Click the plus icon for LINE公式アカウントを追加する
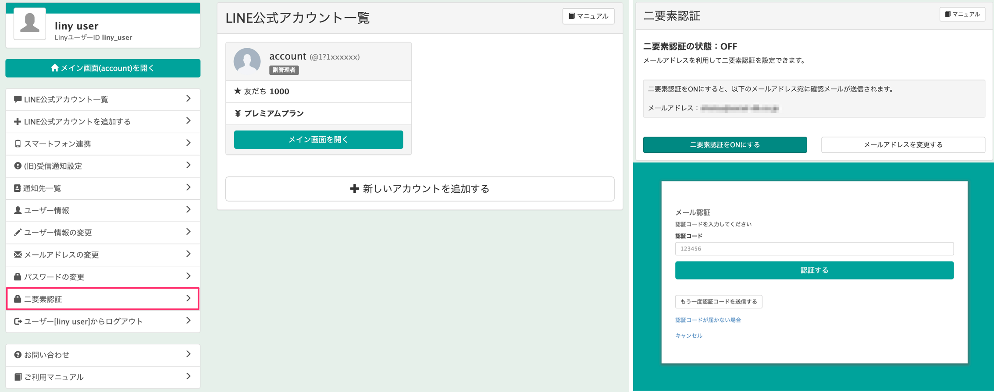The height and width of the screenshot is (392, 994). click(x=18, y=121)
